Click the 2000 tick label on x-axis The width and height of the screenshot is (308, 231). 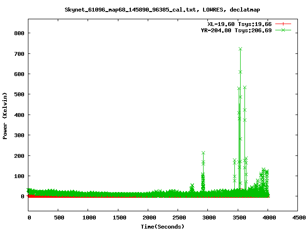point(148,218)
